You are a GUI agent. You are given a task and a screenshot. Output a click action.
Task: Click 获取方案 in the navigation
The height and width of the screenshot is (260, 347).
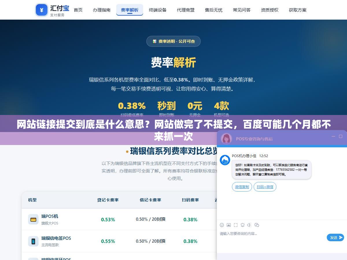(x=298, y=10)
